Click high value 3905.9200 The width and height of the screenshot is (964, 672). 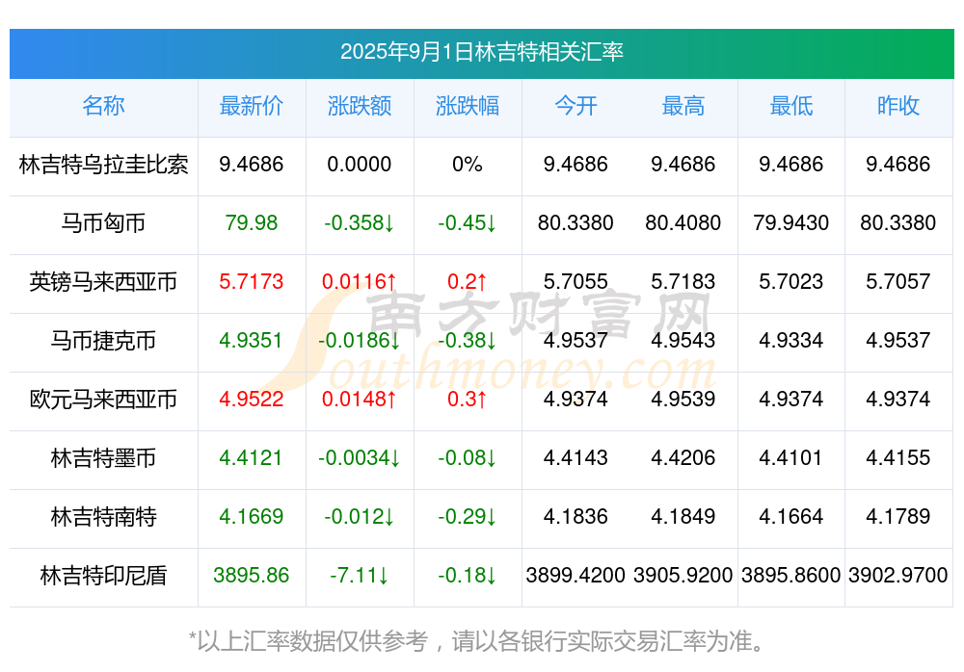tap(683, 575)
